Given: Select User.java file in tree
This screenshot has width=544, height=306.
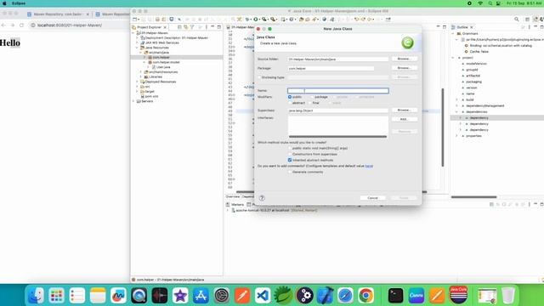Looking at the screenshot, I should (x=162, y=67).
